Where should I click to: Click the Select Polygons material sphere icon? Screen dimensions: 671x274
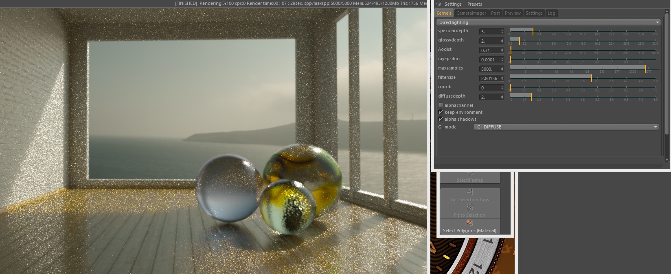click(470, 223)
